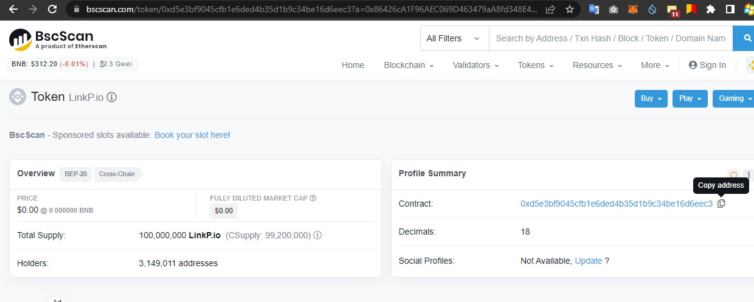This screenshot has height=302, width=754.
Task: Go to the Home nav item
Action: click(353, 65)
